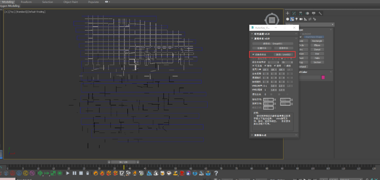Click the green starburst particle icon
Screen dimensions: 380x180
click(59, 173)
